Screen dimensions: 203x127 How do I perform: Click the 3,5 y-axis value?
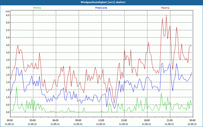tap(8, 60)
